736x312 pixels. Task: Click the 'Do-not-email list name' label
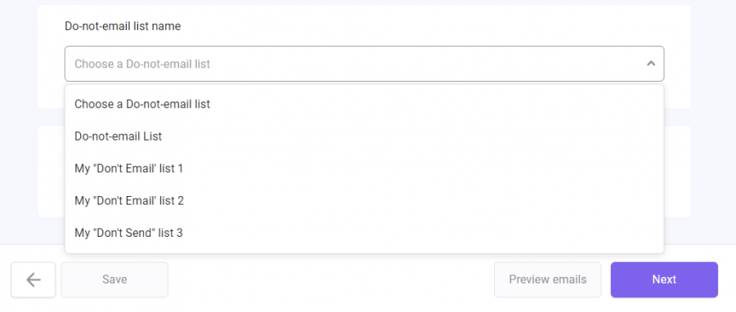click(123, 26)
